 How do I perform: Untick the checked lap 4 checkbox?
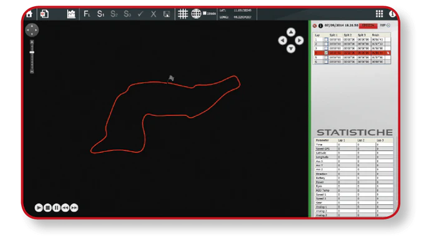coord(326,53)
